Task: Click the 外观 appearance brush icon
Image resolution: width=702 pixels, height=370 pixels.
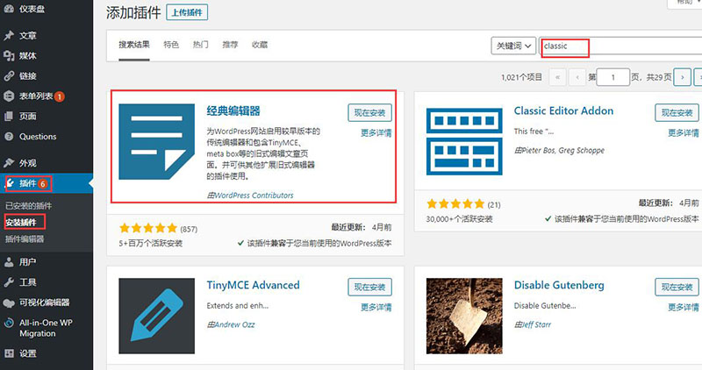Action: click(9, 163)
